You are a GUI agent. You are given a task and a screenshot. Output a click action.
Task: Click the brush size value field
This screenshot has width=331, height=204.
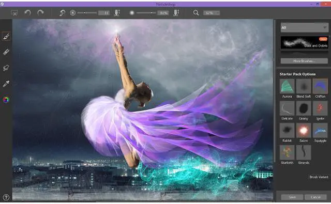(104, 13)
